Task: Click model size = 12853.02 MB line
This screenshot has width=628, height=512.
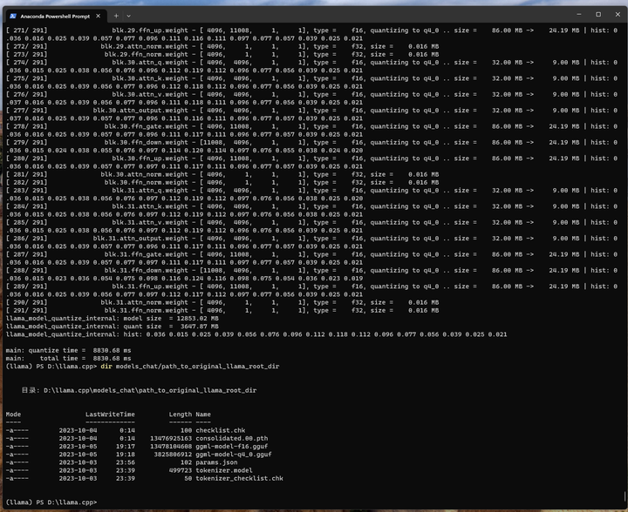Action: 113,319
